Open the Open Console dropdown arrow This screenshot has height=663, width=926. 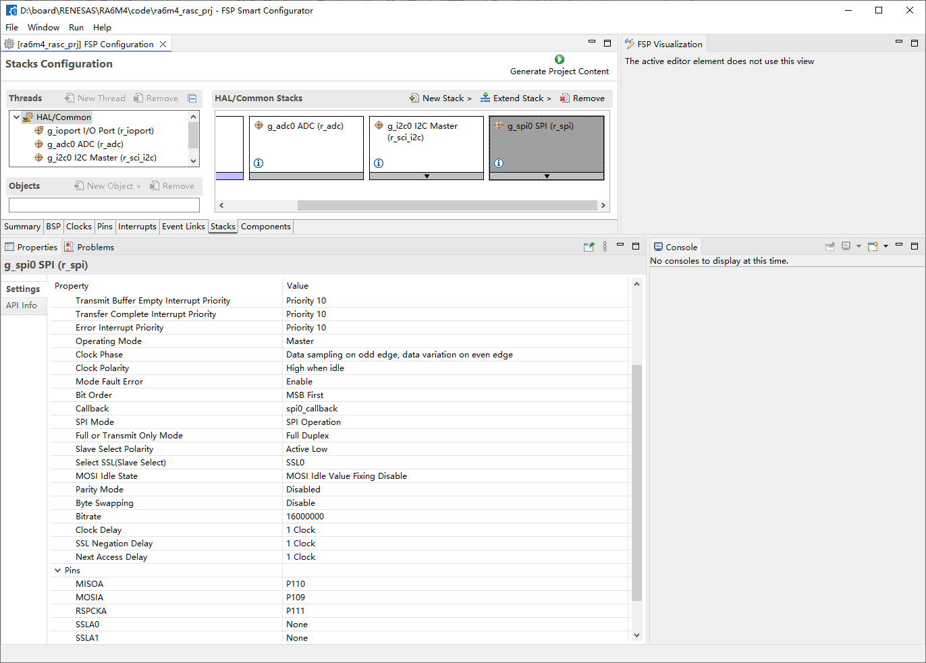(886, 247)
